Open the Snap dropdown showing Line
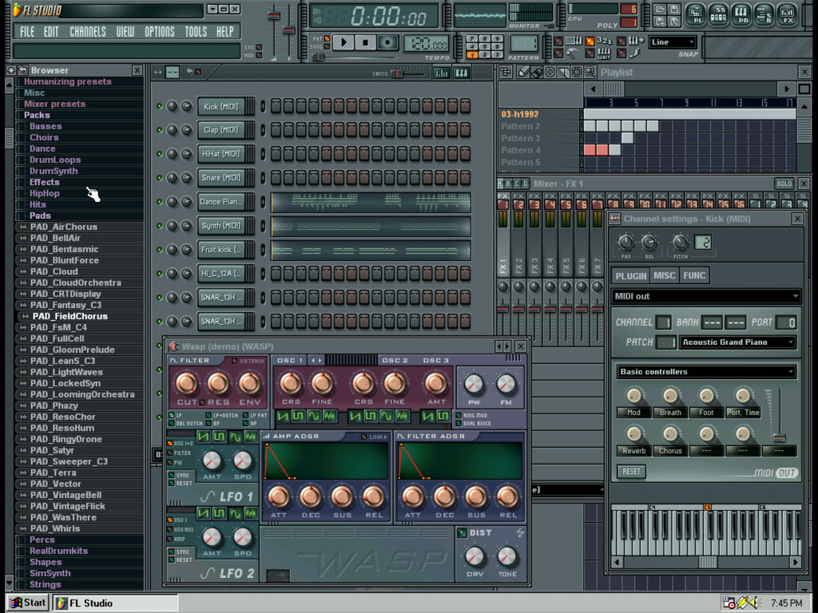Screen dimensions: 818x613 [x=673, y=42]
